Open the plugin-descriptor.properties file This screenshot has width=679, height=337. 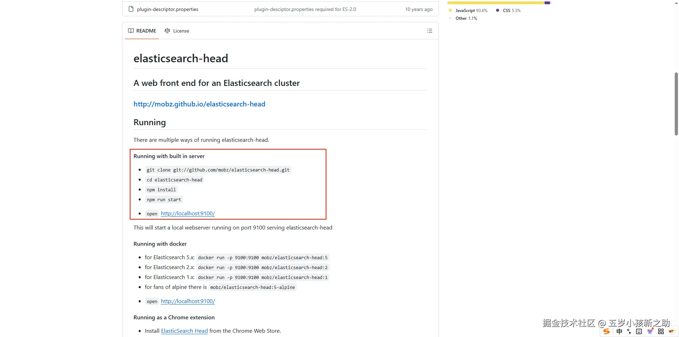(168, 9)
